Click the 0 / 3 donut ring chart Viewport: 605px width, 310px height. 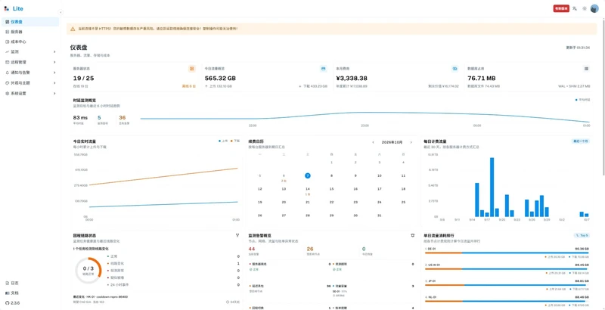pyautogui.click(x=88, y=270)
